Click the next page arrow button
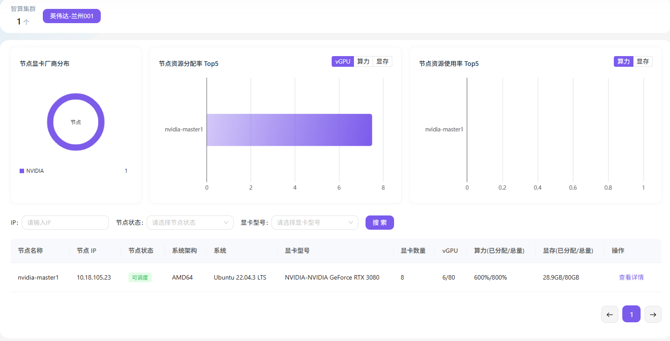The image size is (670, 341). 653,314
